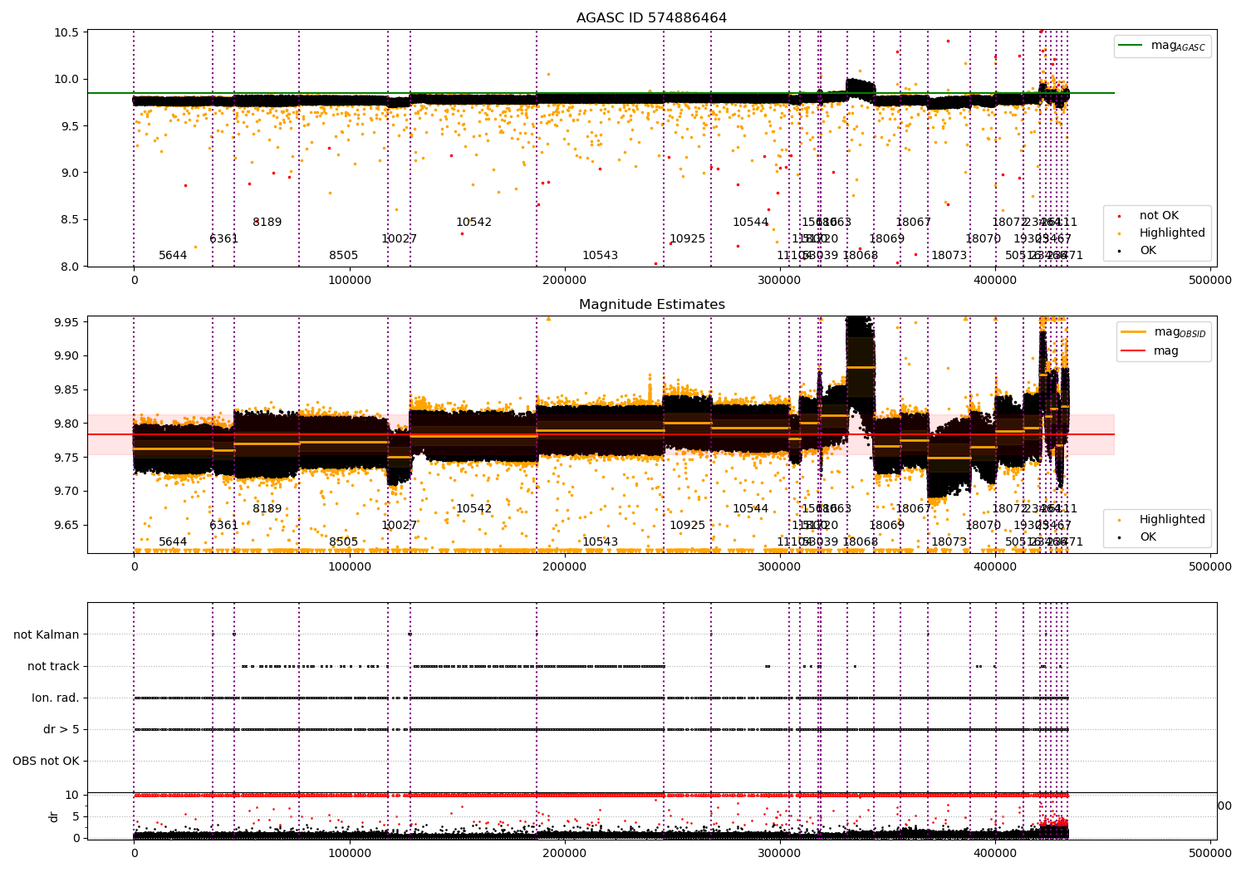Click obsid label 10543 in AGASC ID plot

click(x=600, y=256)
